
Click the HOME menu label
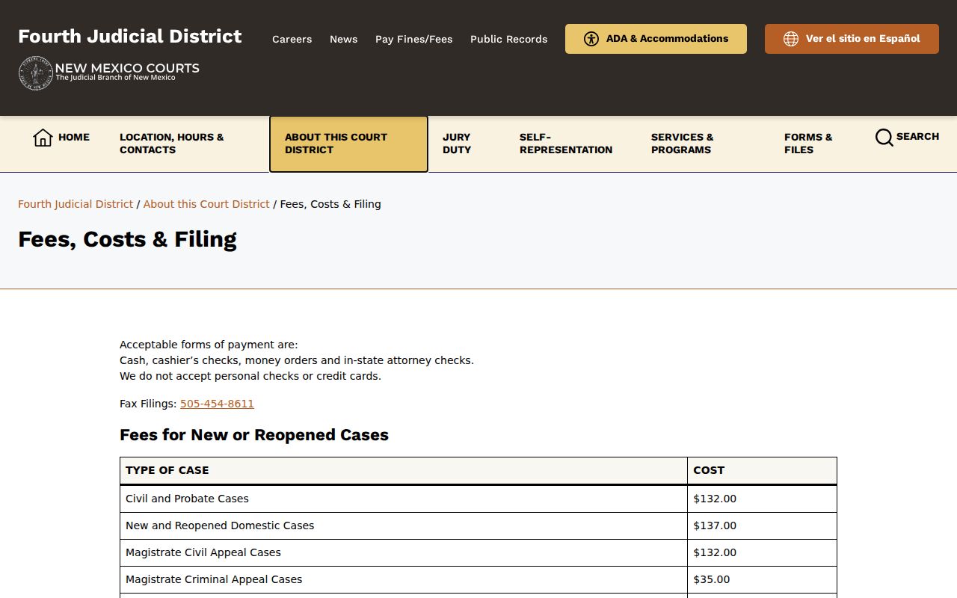(74, 138)
